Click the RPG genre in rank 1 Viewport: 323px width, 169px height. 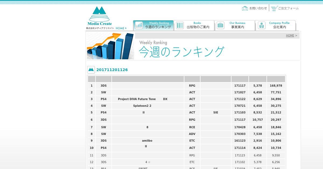192,86
